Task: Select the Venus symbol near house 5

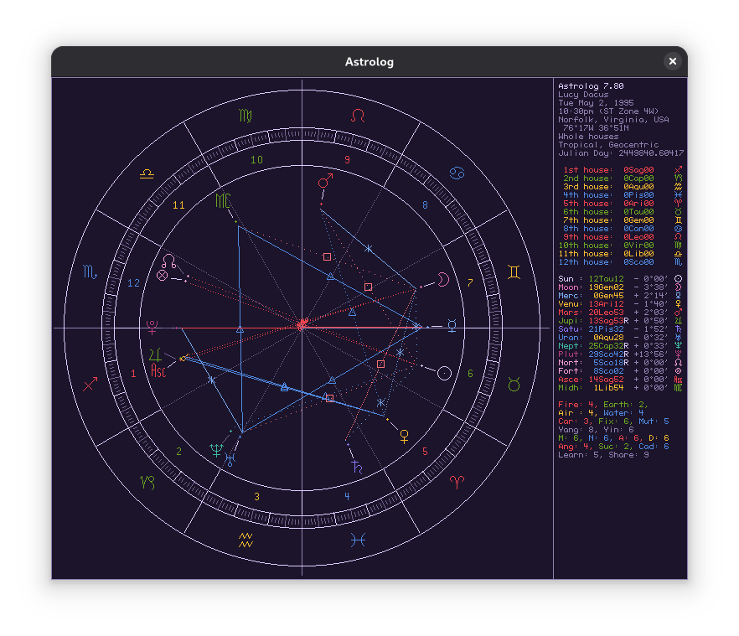Action: (x=405, y=434)
